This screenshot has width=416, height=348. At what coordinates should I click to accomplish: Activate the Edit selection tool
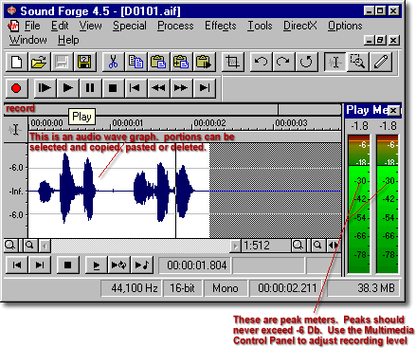(x=335, y=62)
